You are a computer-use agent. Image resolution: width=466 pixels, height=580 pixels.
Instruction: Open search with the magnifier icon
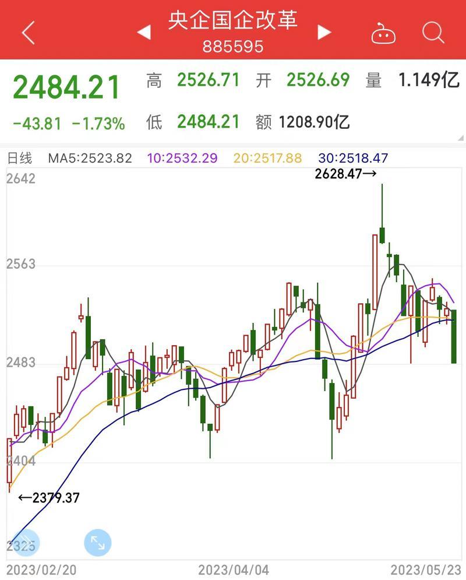tap(433, 33)
